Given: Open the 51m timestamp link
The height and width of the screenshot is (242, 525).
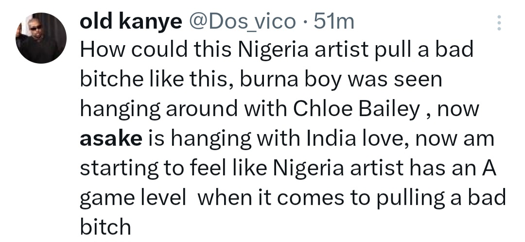Looking at the screenshot, I should coord(334,21).
